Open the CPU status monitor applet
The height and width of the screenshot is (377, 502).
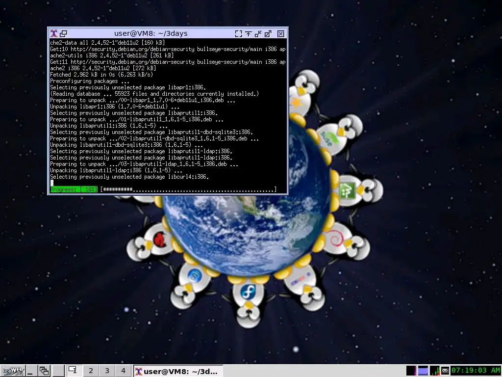(x=411, y=371)
